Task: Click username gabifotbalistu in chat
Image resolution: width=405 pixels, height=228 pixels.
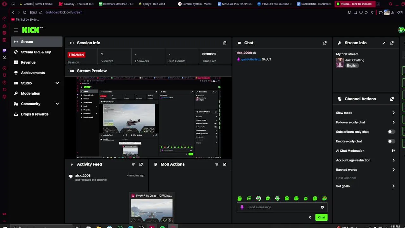Action: pos(251,59)
